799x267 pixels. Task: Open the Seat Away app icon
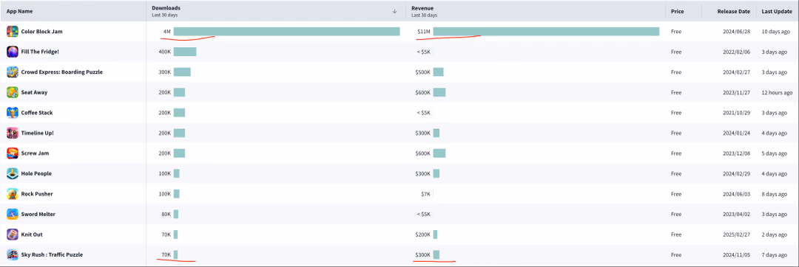(13, 92)
